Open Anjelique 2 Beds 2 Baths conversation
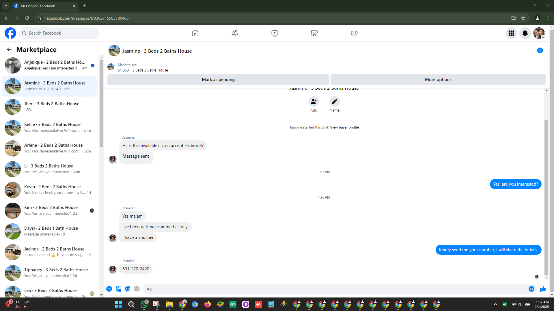The height and width of the screenshot is (311, 554). 49,65
